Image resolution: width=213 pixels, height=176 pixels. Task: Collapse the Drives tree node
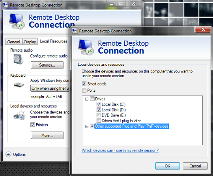pyautogui.click(x=87, y=99)
